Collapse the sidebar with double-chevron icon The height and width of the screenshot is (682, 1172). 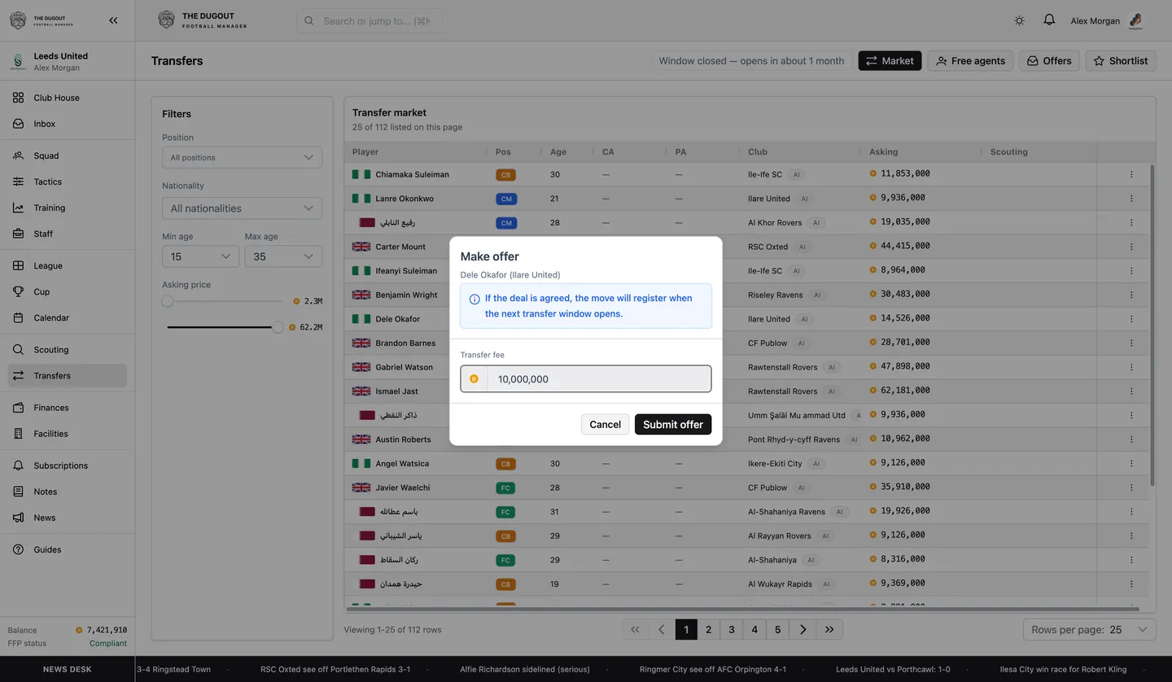tap(113, 21)
